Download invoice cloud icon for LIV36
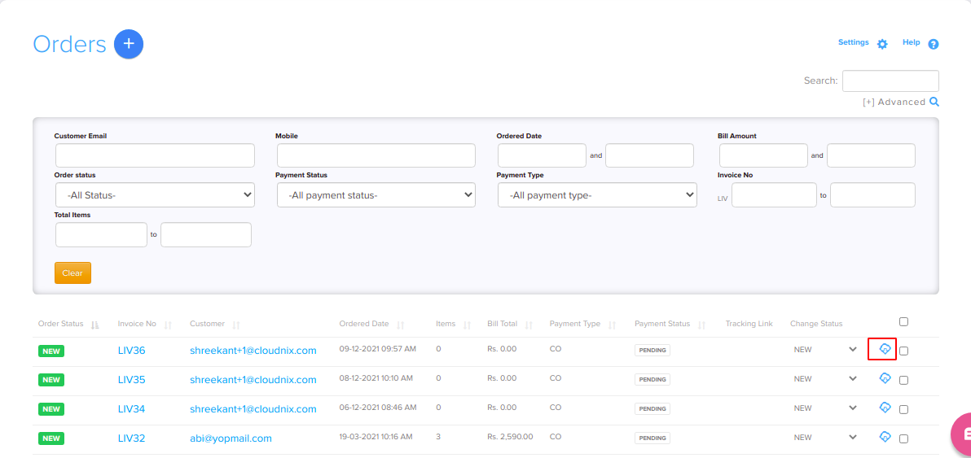The image size is (971, 458). (x=885, y=349)
